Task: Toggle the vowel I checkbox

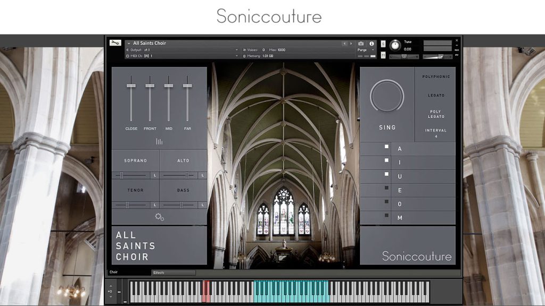Action: pos(386,160)
